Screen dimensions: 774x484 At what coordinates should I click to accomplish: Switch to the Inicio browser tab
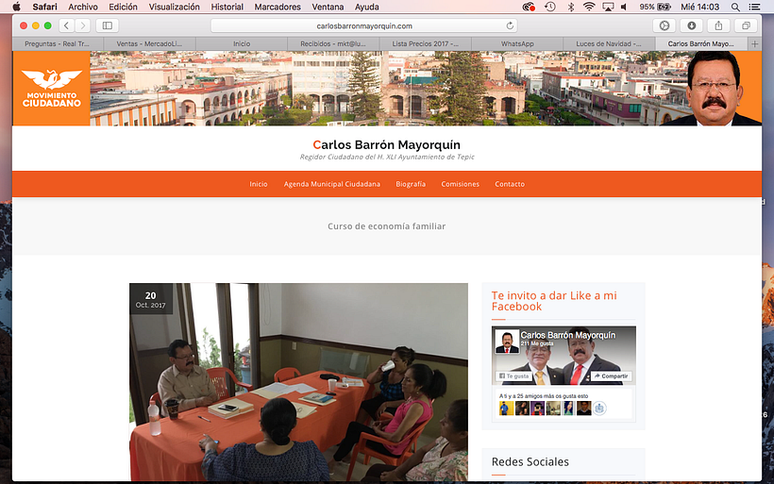pyautogui.click(x=242, y=44)
